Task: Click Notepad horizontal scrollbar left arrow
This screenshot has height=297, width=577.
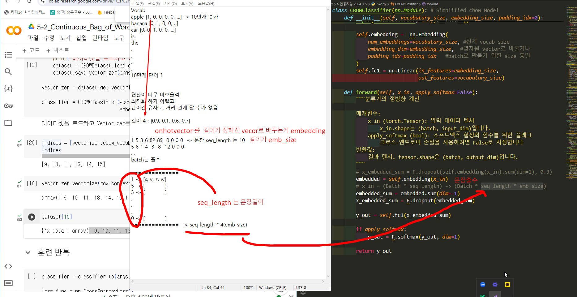Action: pos(133,282)
